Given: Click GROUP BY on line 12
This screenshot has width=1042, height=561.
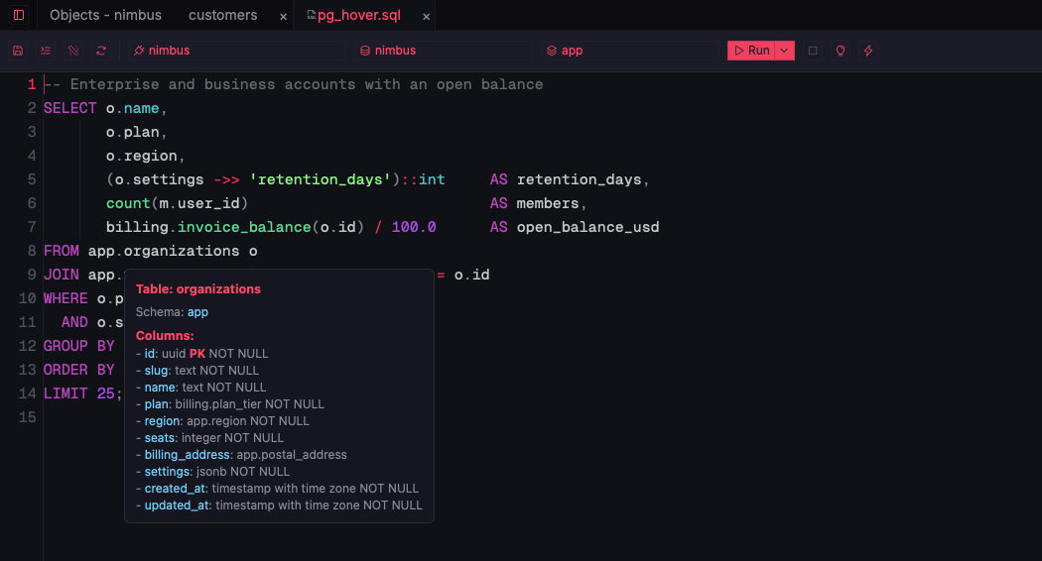Looking at the screenshot, I should (79, 346).
